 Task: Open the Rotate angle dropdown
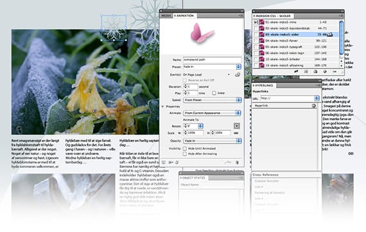coord(200,126)
